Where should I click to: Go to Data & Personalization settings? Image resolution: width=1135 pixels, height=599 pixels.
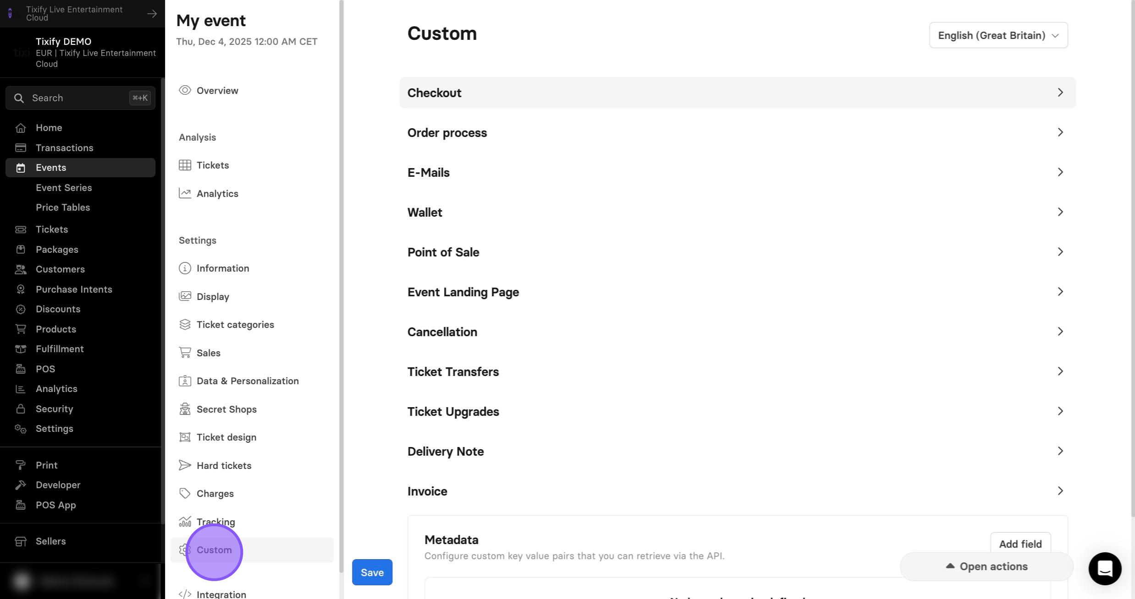coord(248,381)
